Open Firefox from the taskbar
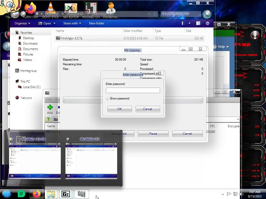This screenshot has width=266, height=199. [37, 194]
